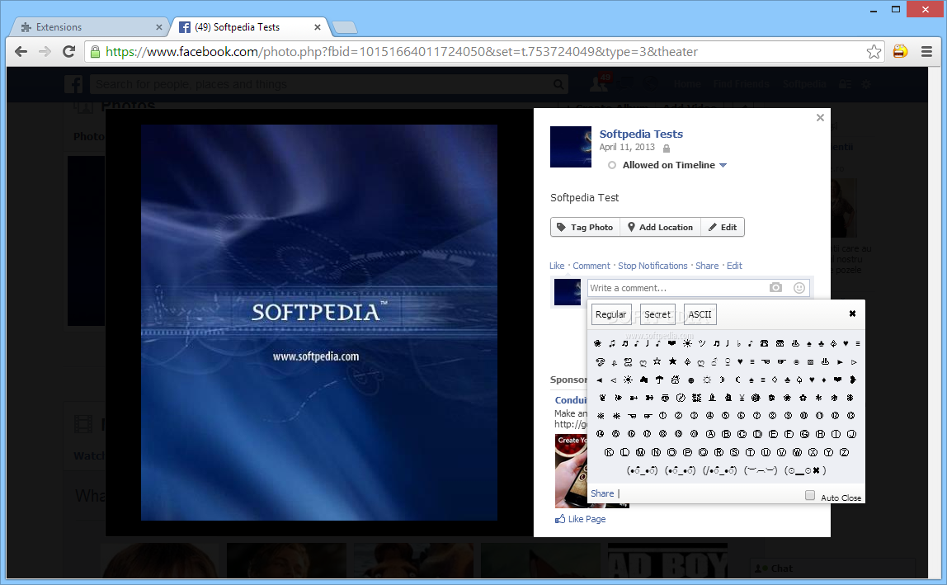Image resolution: width=947 pixels, height=585 pixels.
Task: Reload the page with the refresh icon
Action: (x=68, y=51)
